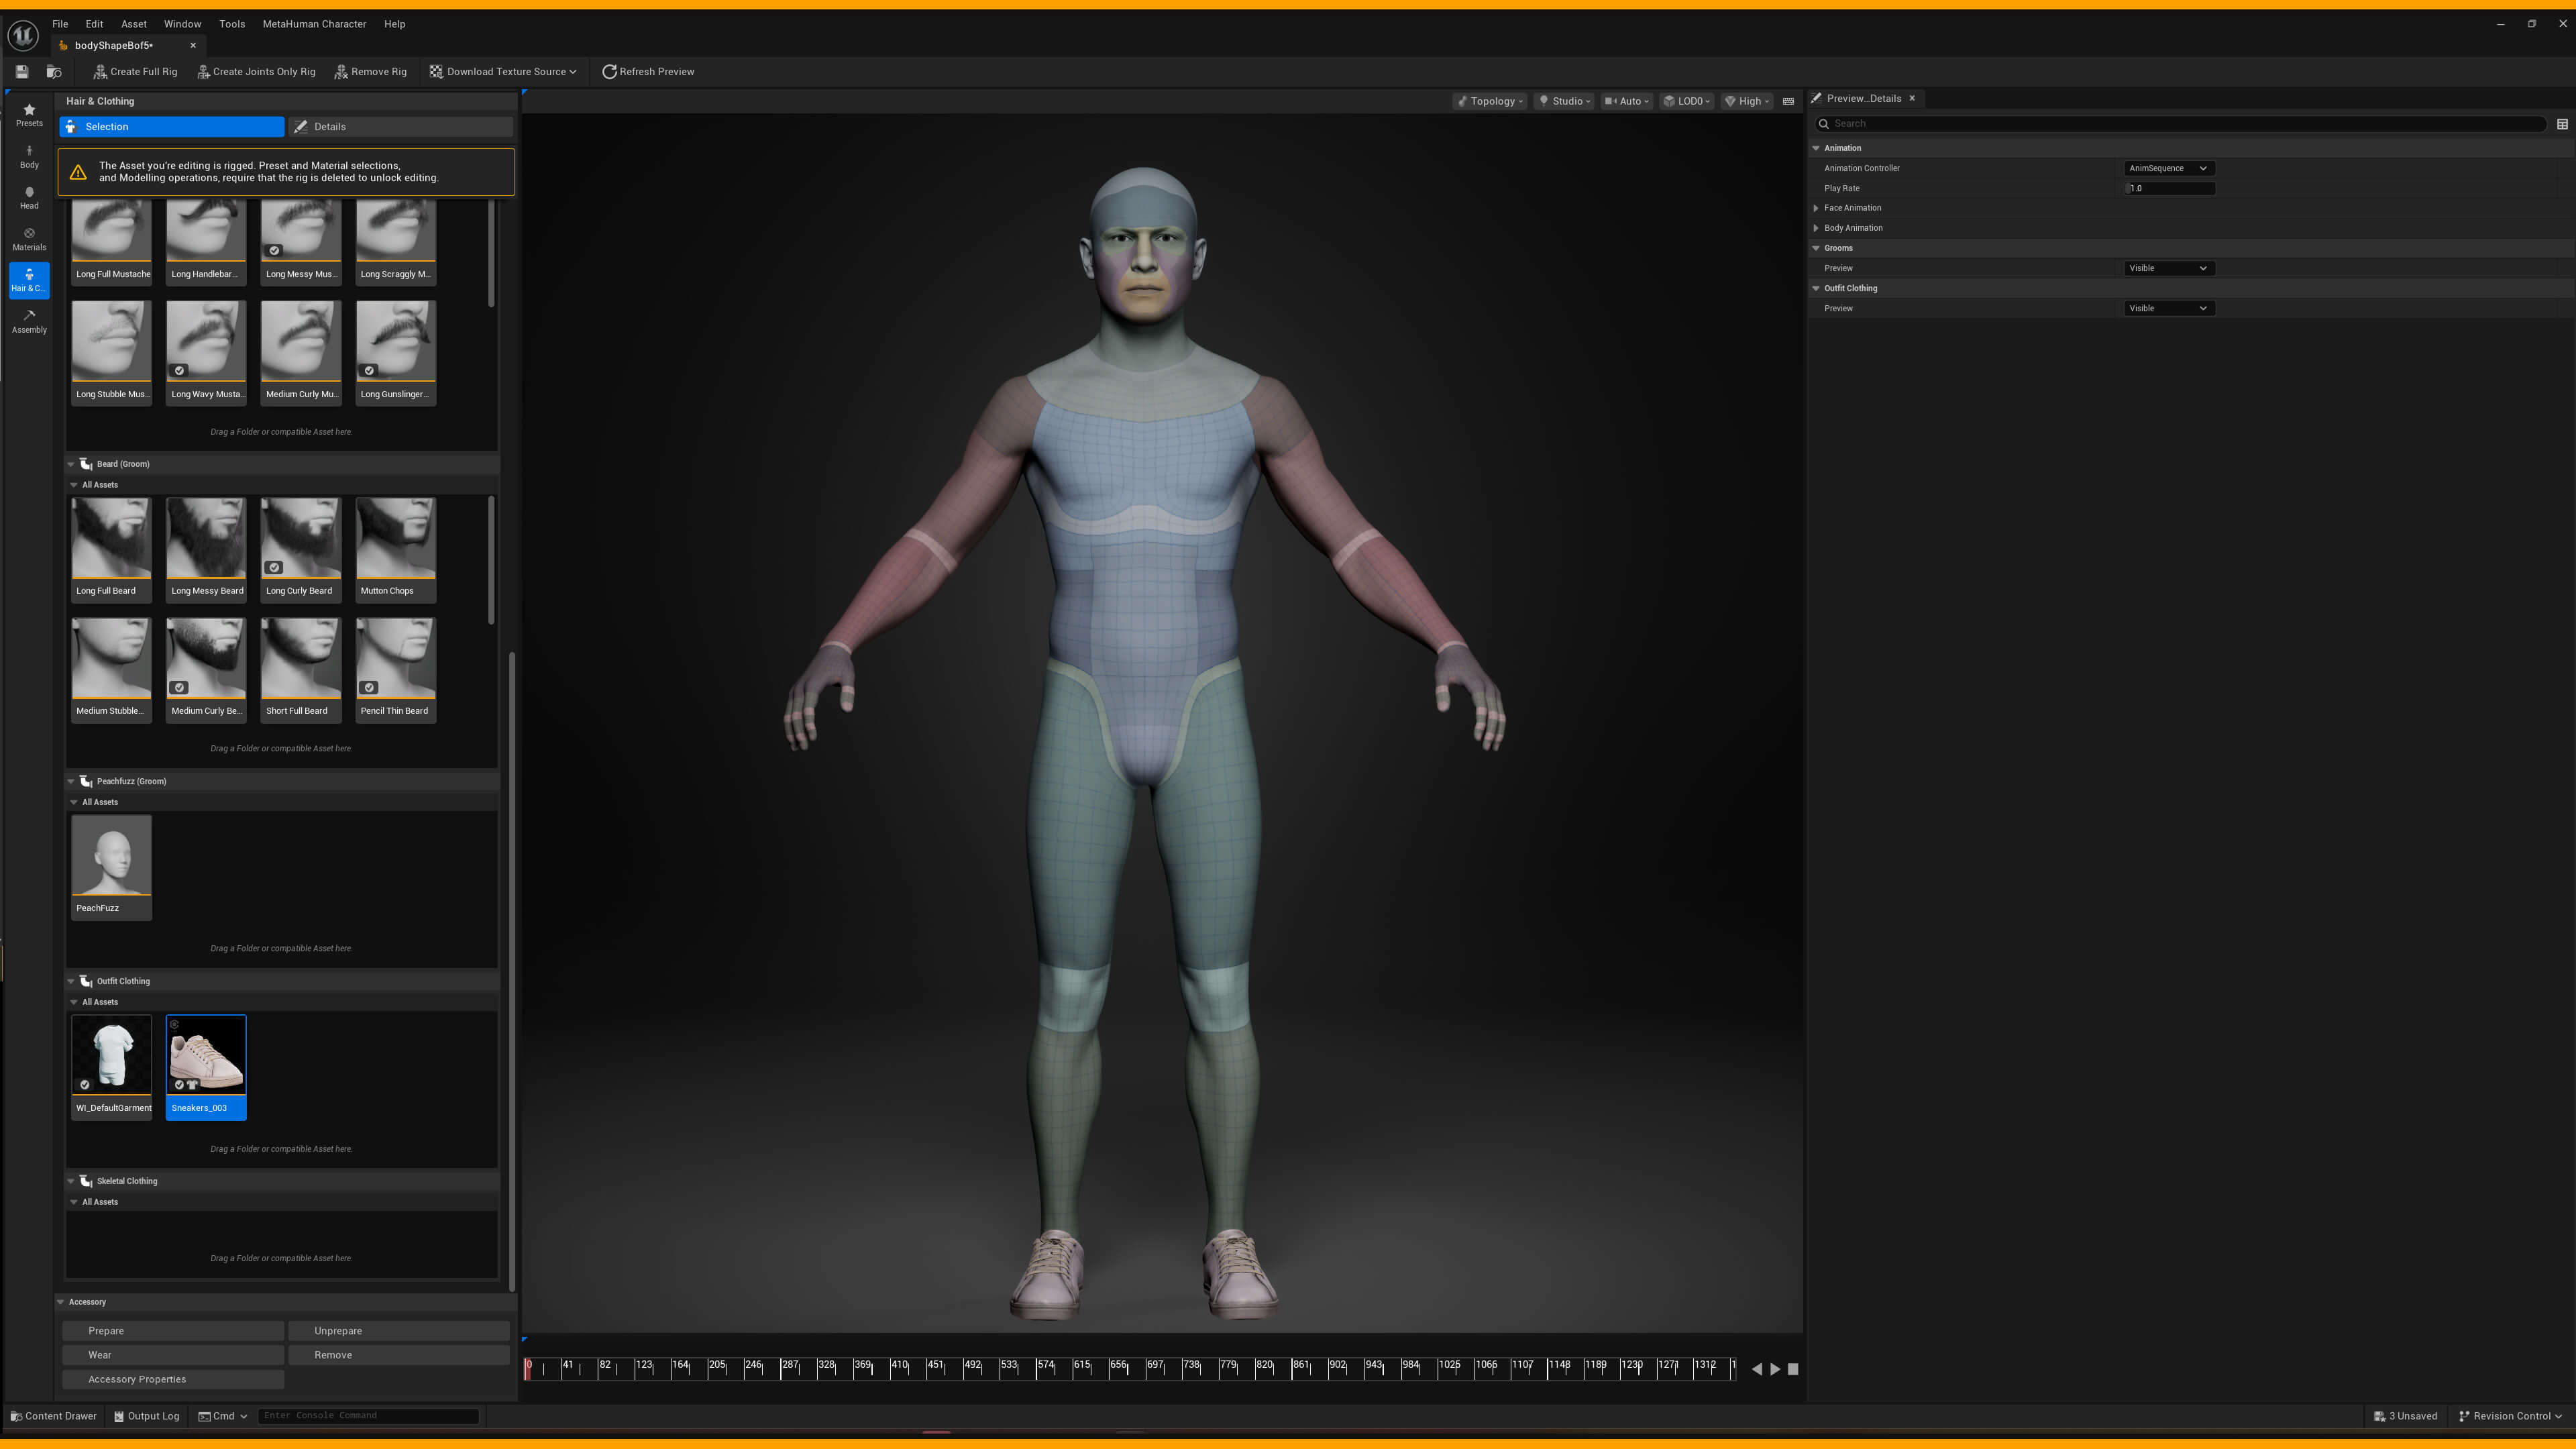Click the Prepare button
The height and width of the screenshot is (1449, 2576).
pyautogui.click(x=173, y=1331)
